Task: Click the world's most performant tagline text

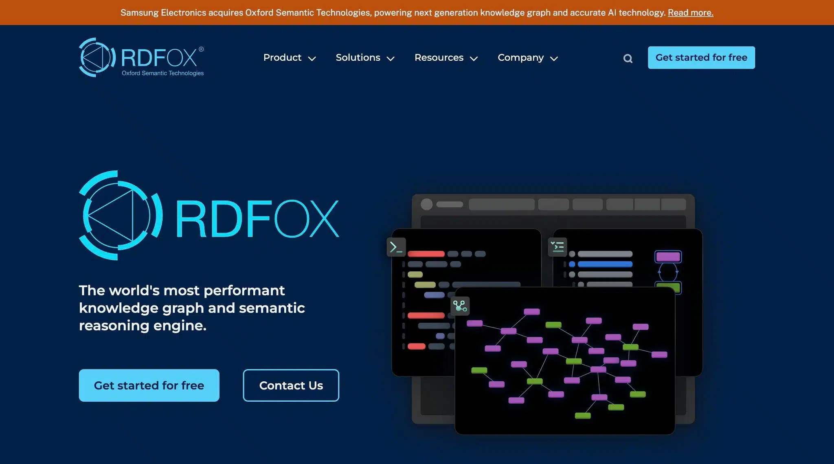Action: [192, 308]
